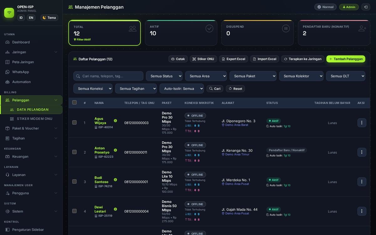Click the logout icon in top bar
The height and width of the screenshot is (235, 376).
coord(366,7)
